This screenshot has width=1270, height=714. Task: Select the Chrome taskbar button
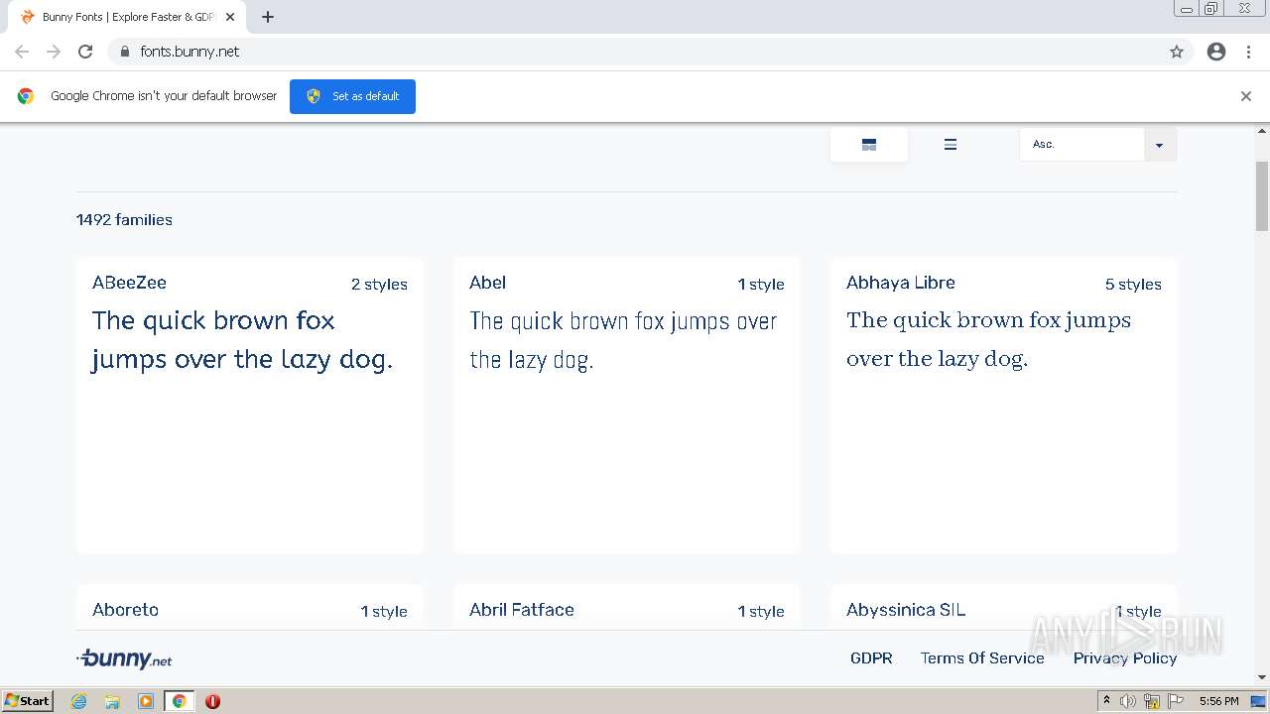pyautogui.click(x=180, y=701)
